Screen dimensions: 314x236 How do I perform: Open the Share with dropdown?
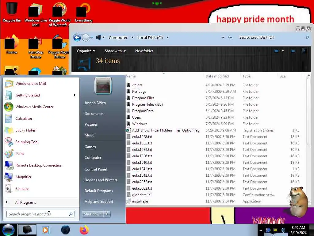click(x=115, y=51)
